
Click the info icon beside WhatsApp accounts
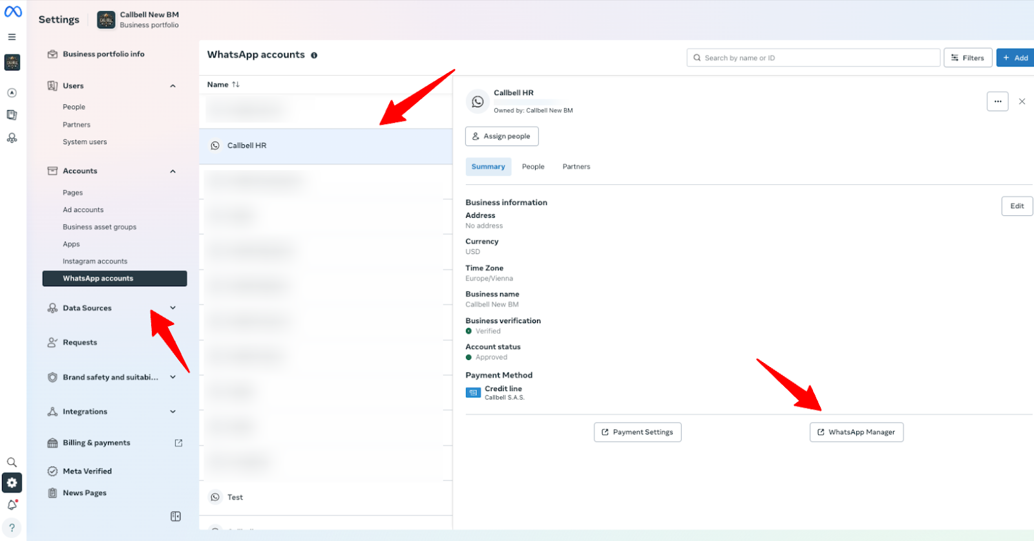[314, 56]
